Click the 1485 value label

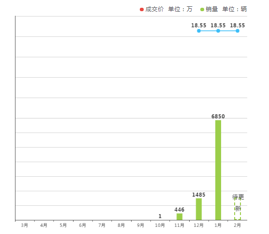pos(199,195)
